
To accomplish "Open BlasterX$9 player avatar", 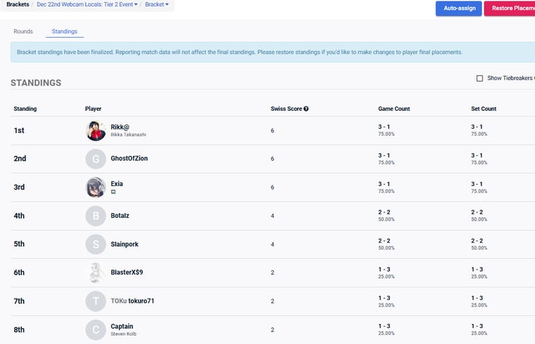I will [x=95, y=272].
